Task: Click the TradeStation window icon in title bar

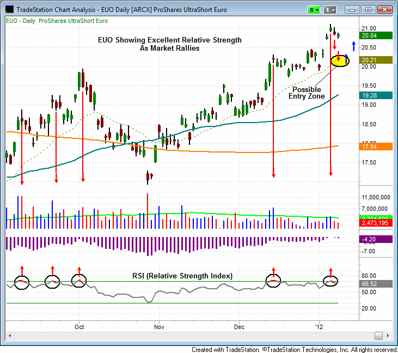Action: 9,9
